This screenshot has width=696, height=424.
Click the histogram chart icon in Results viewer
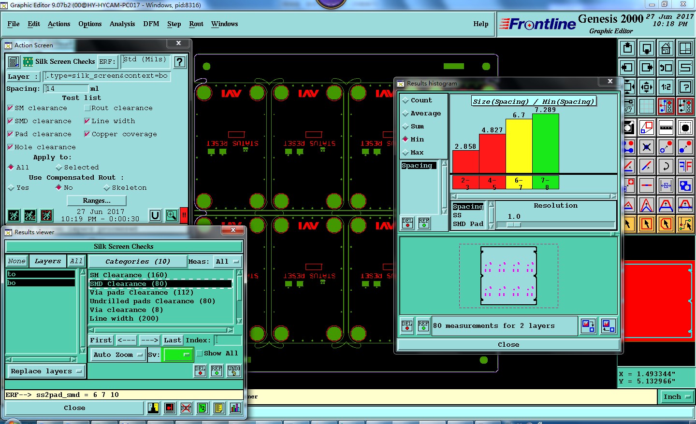(x=235, y=408)
